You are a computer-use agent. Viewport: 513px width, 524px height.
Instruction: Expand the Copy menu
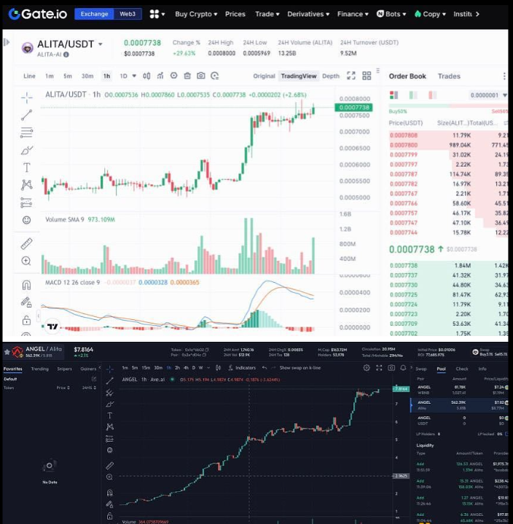click(x=430, y=14)
